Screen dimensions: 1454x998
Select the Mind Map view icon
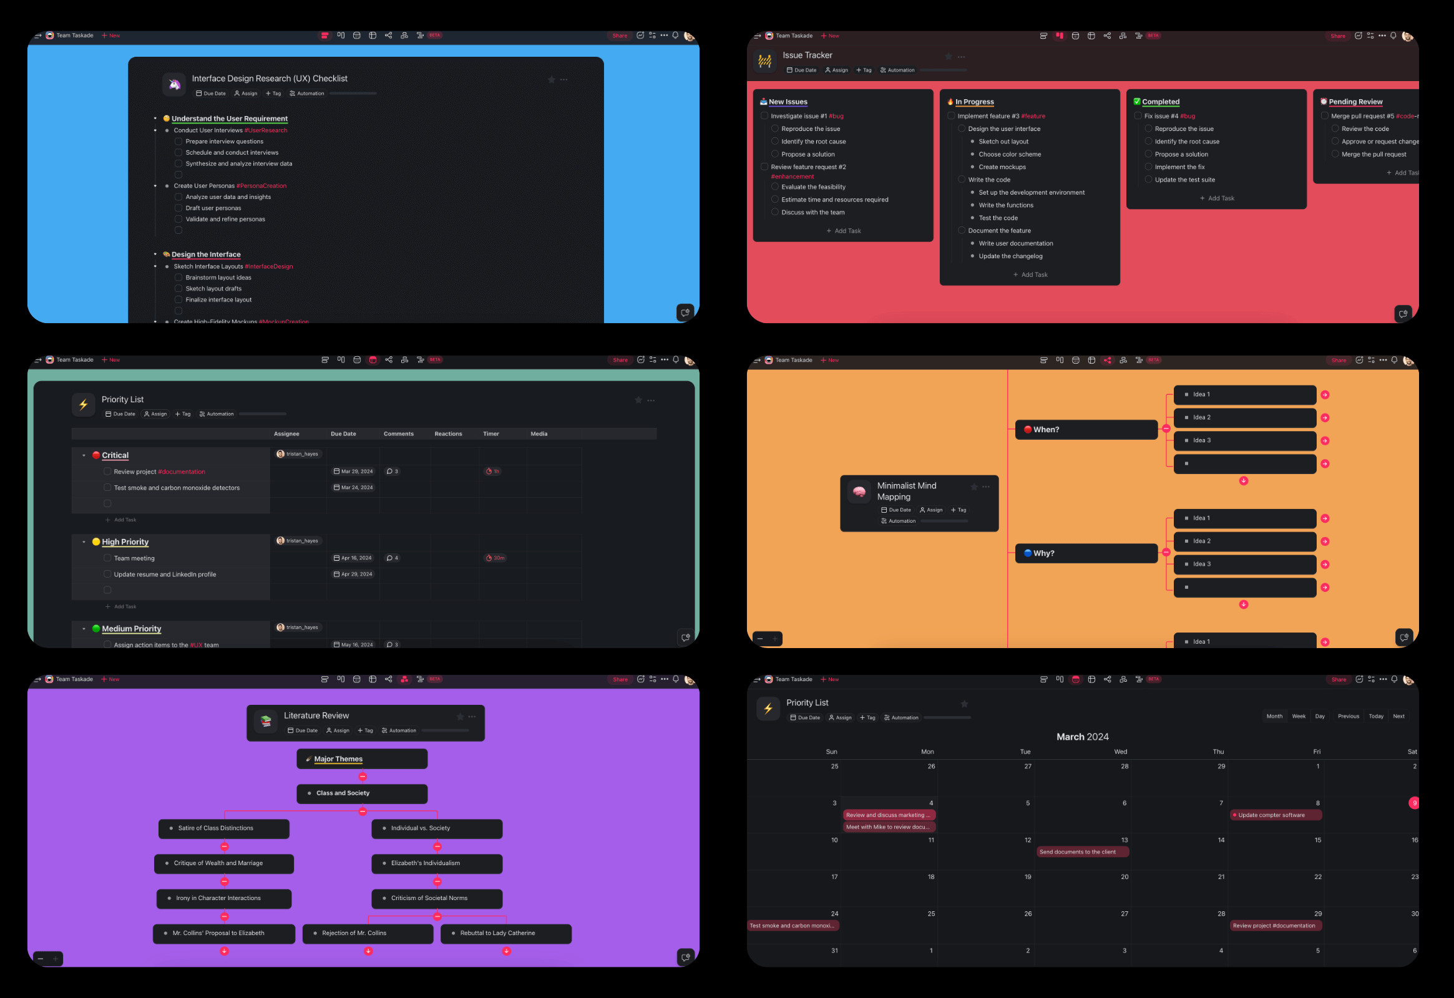(x=1108, y=360)
